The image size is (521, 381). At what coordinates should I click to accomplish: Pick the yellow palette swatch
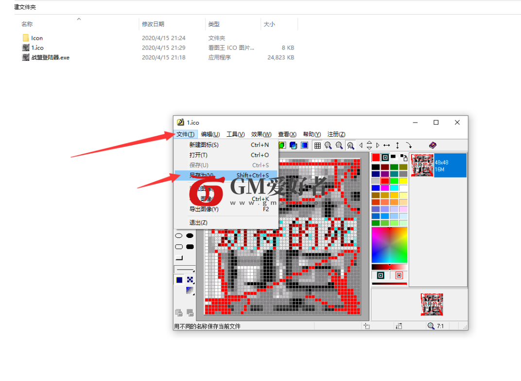point(403,181)
